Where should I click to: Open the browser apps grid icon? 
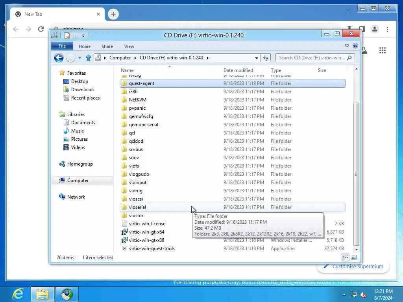[383, 50]
